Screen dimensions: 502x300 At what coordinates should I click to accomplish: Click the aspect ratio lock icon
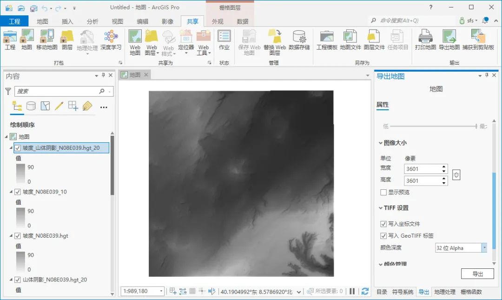[x=456, y=175]
